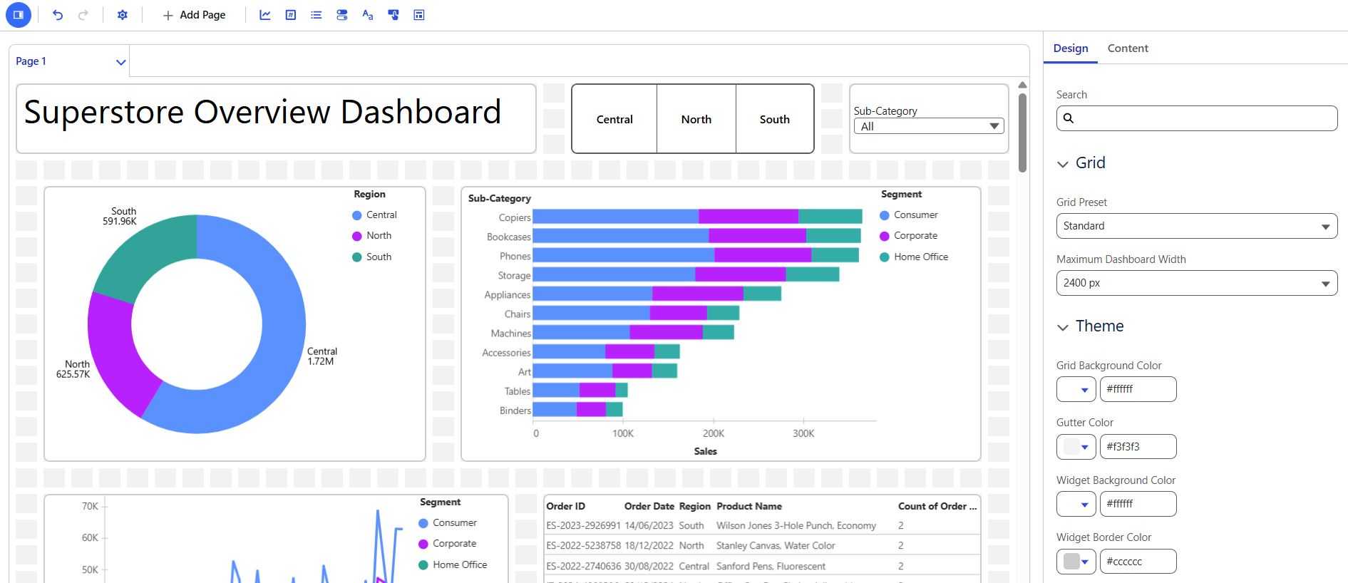
Task: Switch to the Design tab
Action: click(x=1071, y=48)
